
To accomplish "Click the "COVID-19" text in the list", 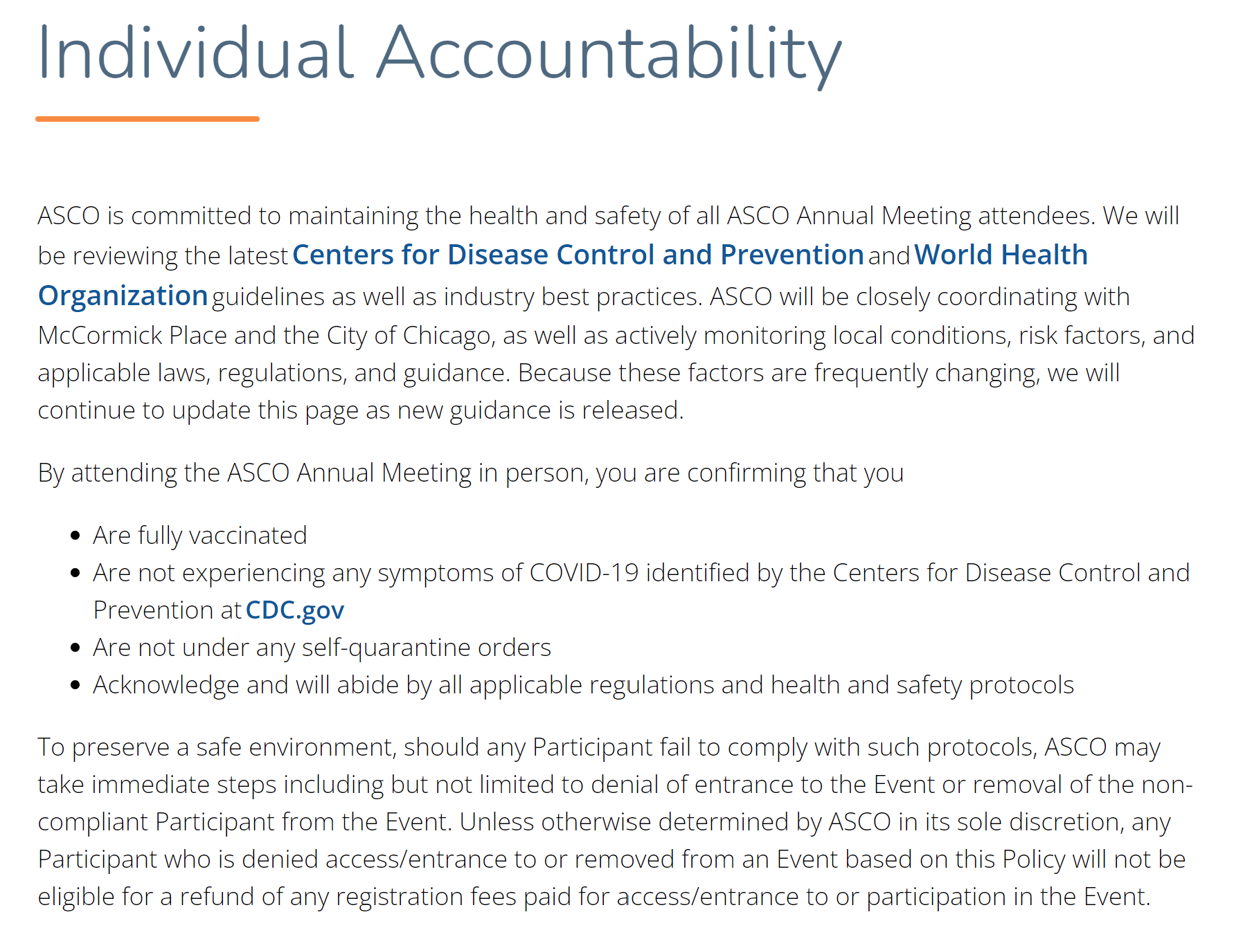I will pyautogui.click(x=584, y=573).
